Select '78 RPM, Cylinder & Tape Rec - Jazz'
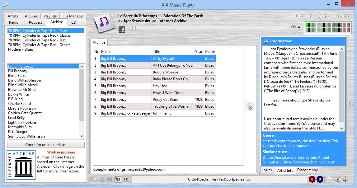This screenshot has width=357, height=188. [x=46, y=40]
